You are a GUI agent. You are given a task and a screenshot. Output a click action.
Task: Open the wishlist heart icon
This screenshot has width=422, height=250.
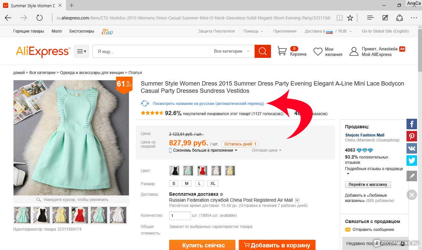coord(318,52)
